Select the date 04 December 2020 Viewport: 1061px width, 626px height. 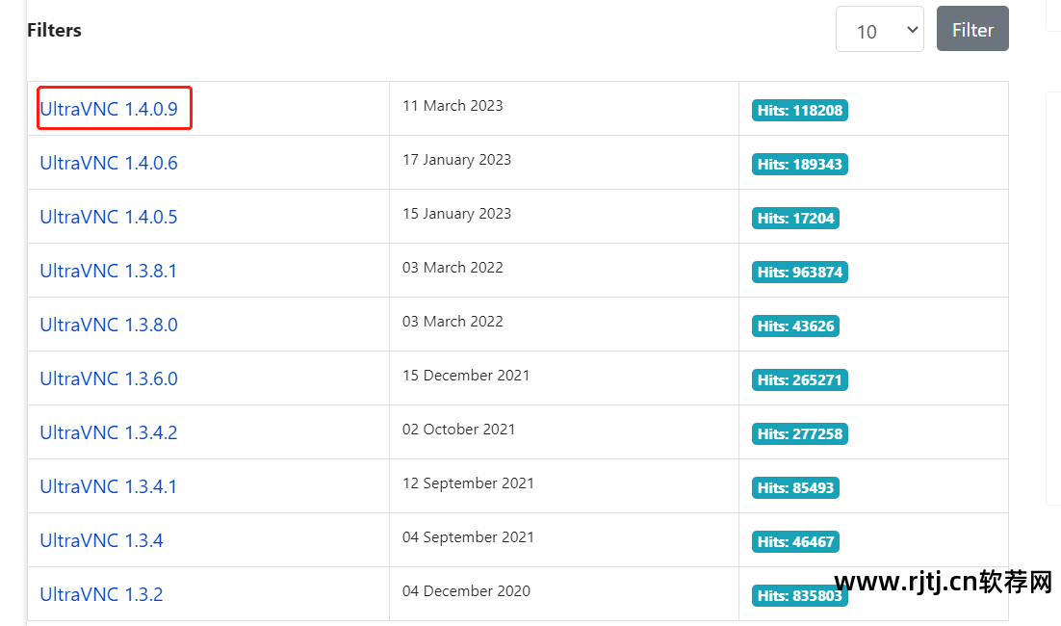click(x=466, y=590)
